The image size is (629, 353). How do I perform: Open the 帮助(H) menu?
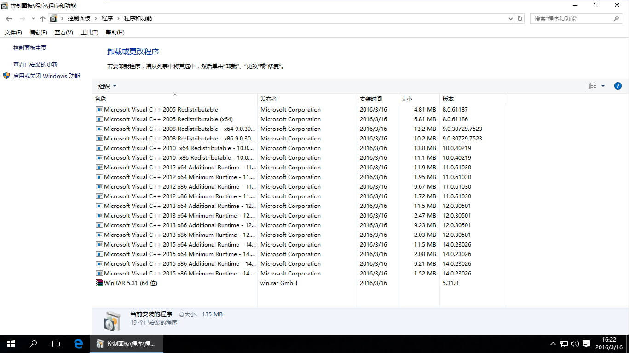115,33
